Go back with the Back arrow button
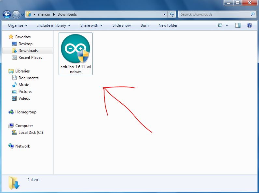Viewport: 259px width, 193px height. pyautogui.click(x=7, y=15)
